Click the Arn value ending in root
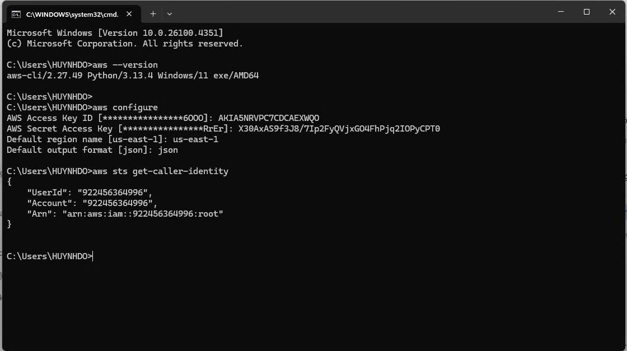This screenshot has width=627, height=351. point(143,214)
